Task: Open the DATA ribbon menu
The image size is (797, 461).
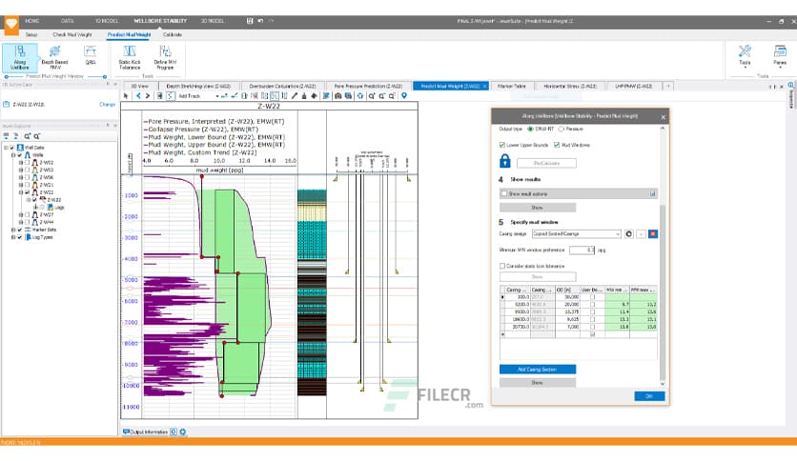Action: 67,19
